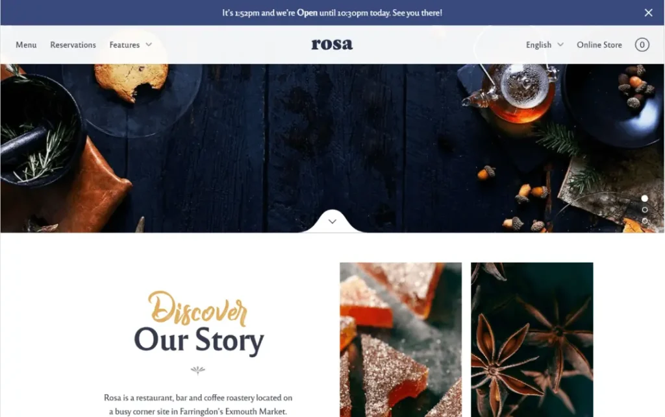Go to the Reservations page
The image size is (665, 417).
point(73,45)
